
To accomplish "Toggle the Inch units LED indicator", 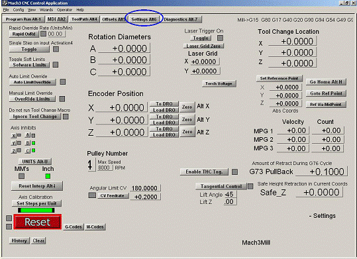I will click(48, 176).
